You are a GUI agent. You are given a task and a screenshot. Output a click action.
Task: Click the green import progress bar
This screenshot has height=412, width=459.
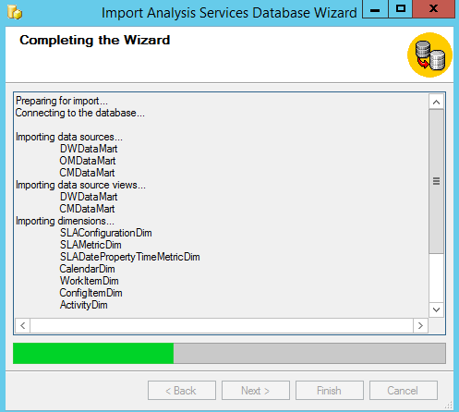click(x=93, y=354)
